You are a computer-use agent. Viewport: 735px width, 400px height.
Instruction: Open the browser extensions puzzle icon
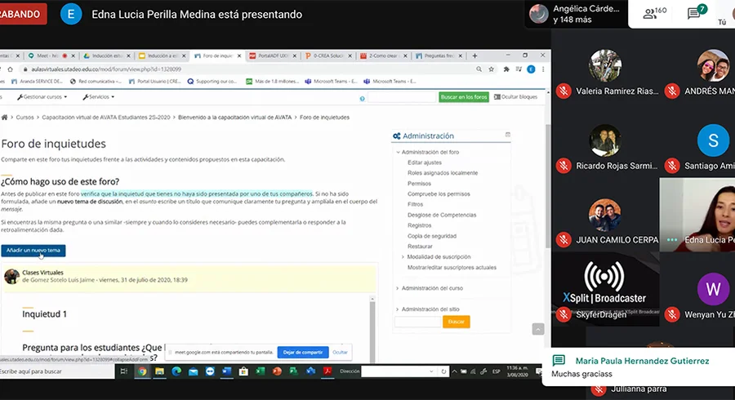point(506,69)
